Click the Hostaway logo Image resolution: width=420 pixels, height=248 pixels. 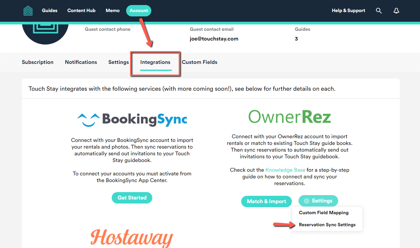tap(132, 238)
